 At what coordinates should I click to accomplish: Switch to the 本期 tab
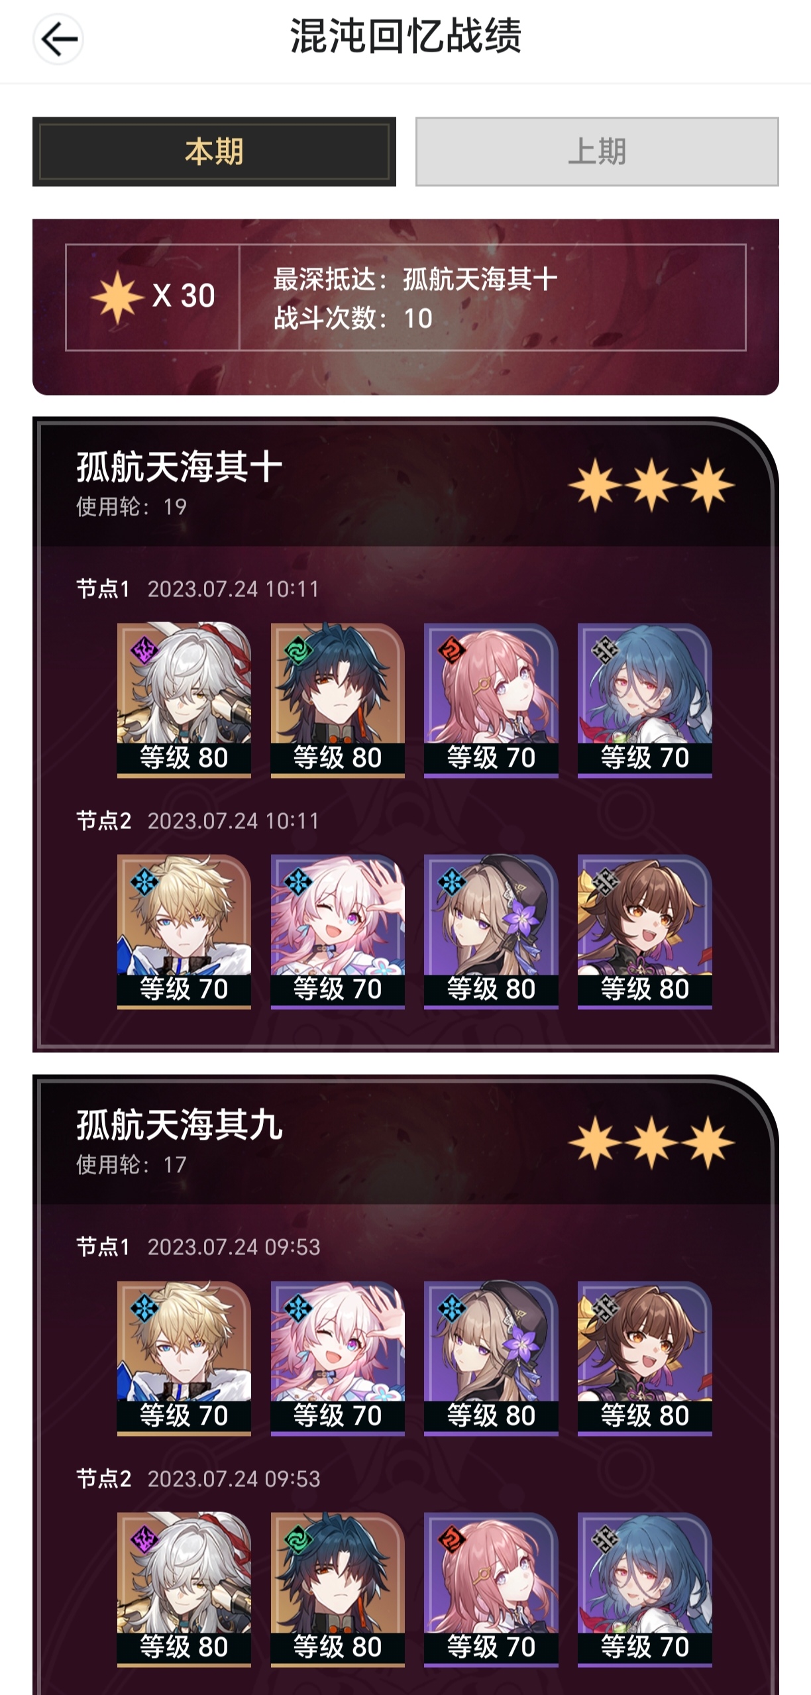(x=214, y=152)
